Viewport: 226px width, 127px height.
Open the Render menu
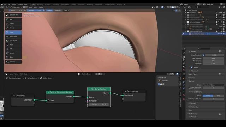(x=14, y=4)
